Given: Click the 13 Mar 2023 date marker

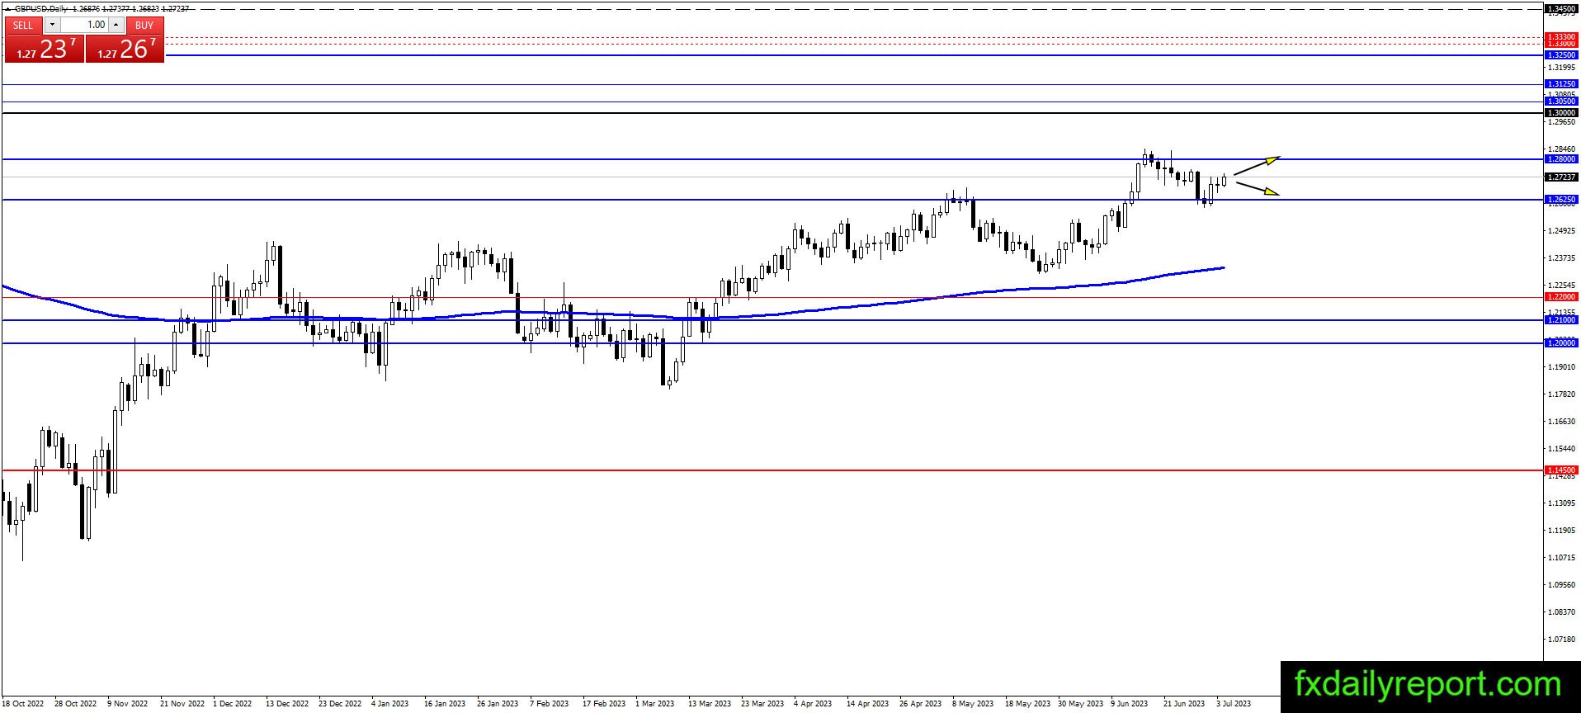Looking at the screenshot, I should click(x=710, y=704).
